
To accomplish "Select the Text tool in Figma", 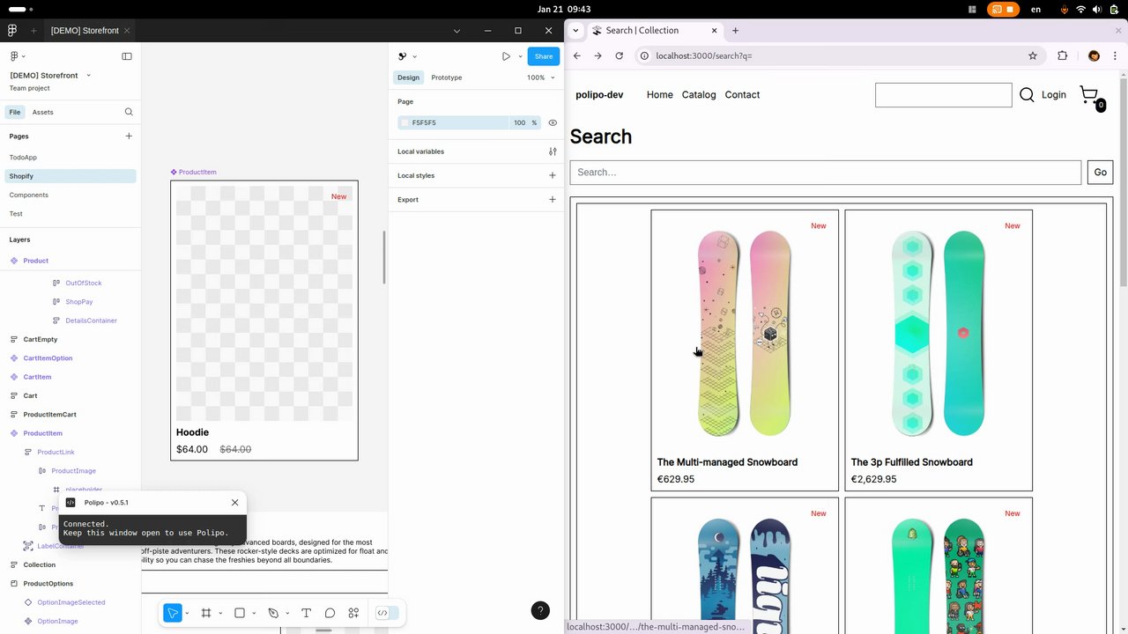I will (306, 613).
